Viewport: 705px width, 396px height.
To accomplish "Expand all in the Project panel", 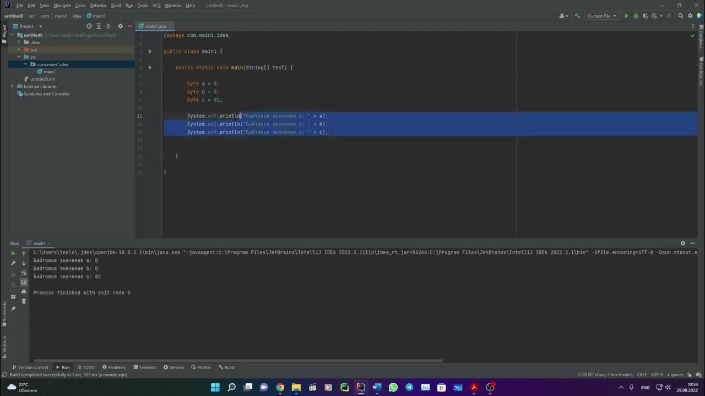I will (99, 26).
